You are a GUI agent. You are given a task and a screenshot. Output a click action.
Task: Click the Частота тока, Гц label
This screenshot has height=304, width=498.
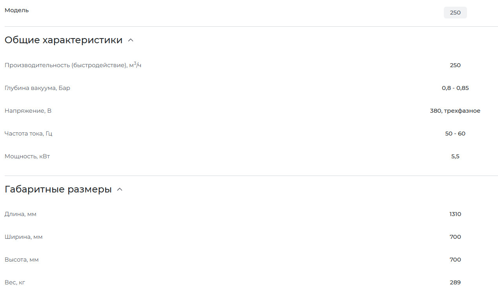(x=28, y=134)
